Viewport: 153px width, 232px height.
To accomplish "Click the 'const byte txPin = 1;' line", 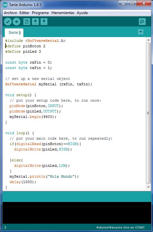I will tap(28, 68).
